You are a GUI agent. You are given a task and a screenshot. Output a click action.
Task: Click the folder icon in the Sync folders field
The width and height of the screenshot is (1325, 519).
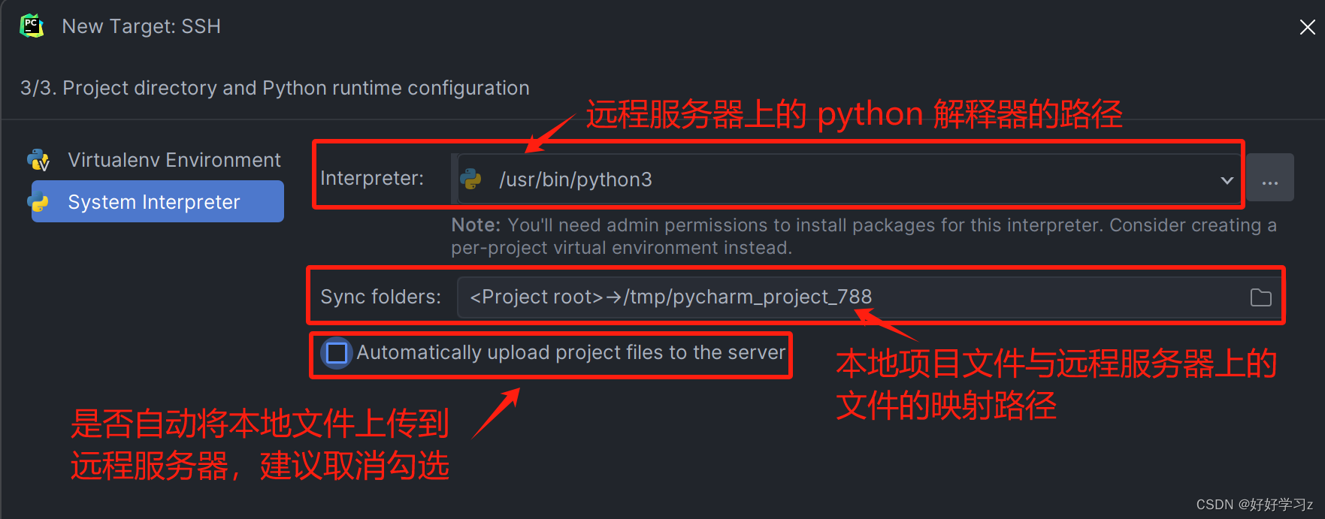(x=1261, y=297)
